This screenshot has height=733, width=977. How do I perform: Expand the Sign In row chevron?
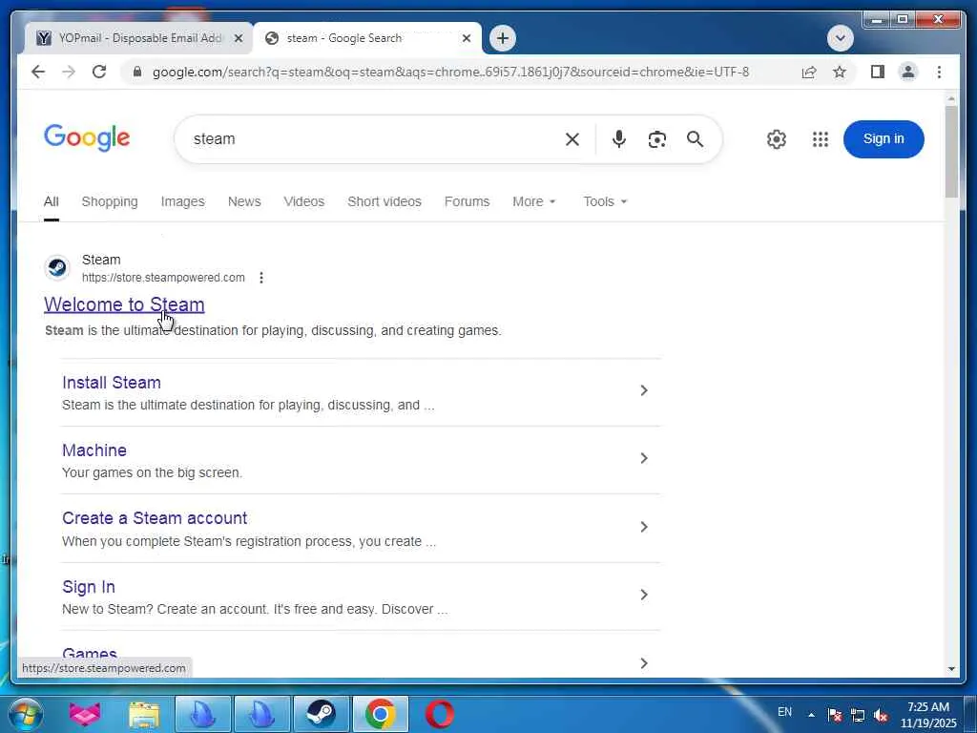644,595
